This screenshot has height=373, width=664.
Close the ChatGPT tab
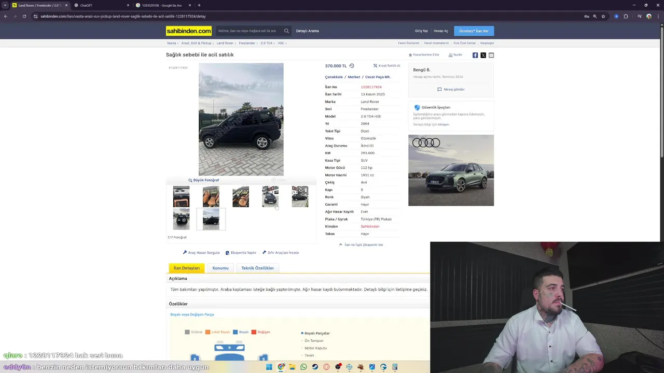[x=128, y=5]
